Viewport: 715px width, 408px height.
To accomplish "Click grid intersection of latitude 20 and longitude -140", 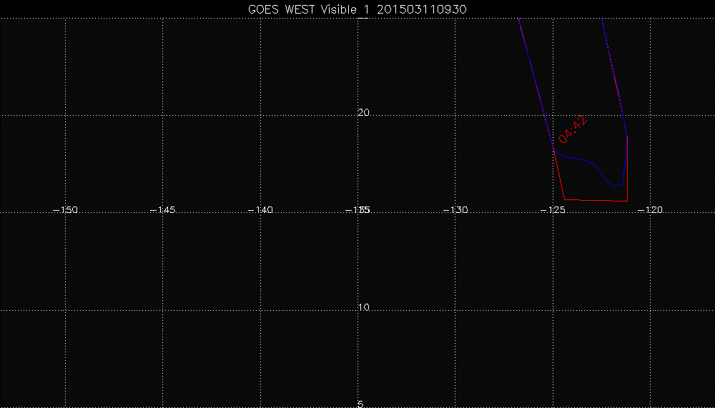I will tap(260, 114).
